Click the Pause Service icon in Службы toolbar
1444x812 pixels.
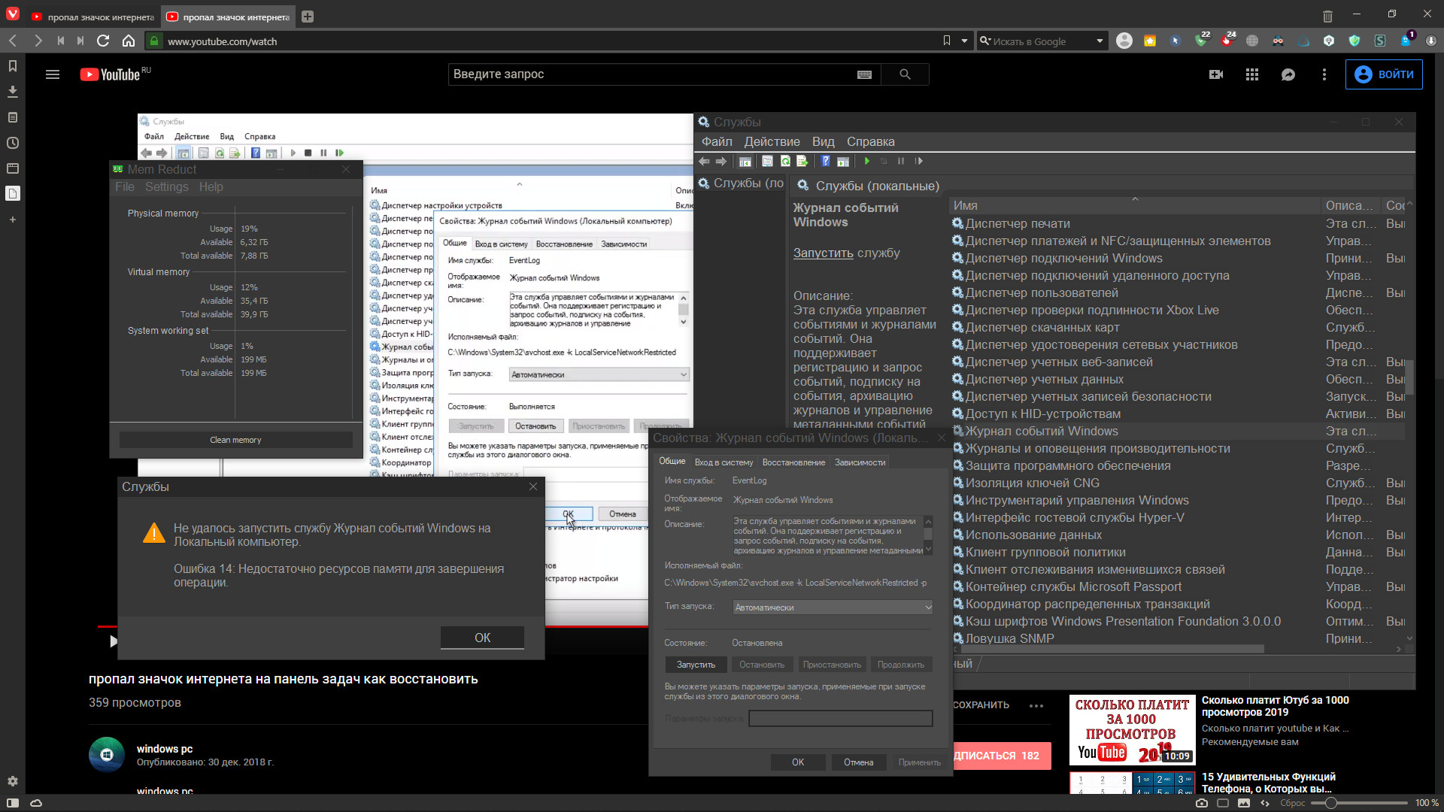point(901,161)
